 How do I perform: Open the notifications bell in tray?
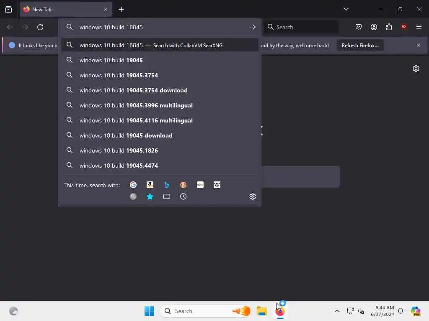click(401, 311)
